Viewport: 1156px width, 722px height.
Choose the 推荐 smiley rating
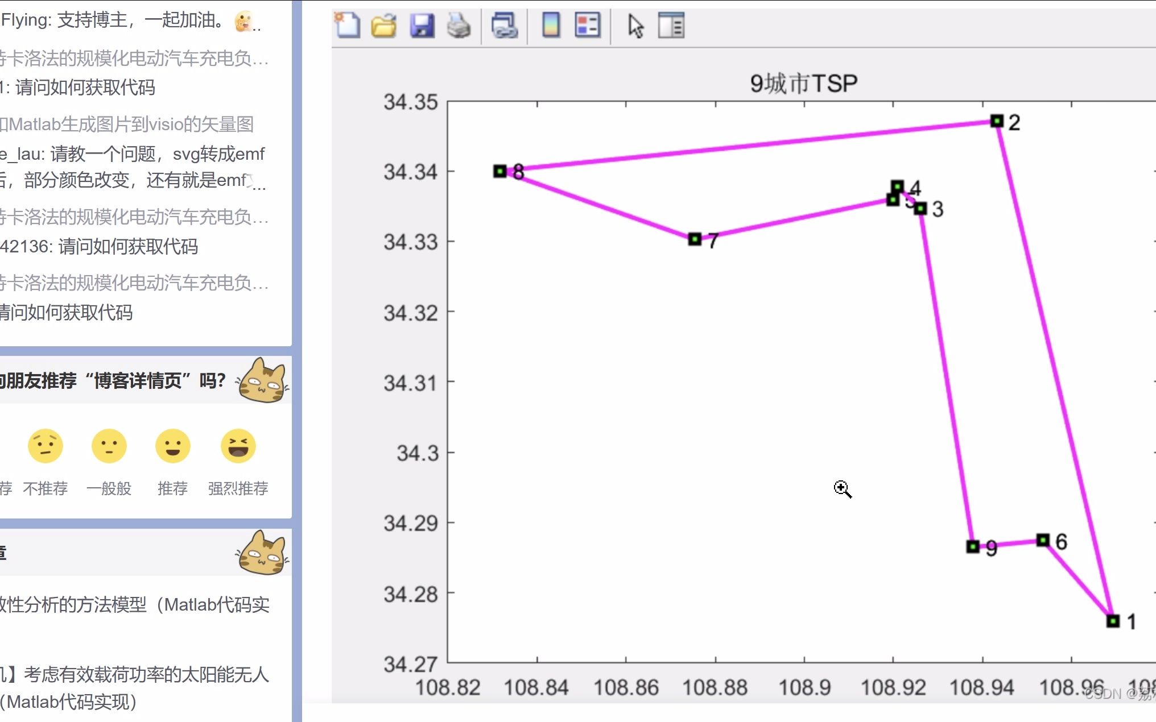point(173,446)
